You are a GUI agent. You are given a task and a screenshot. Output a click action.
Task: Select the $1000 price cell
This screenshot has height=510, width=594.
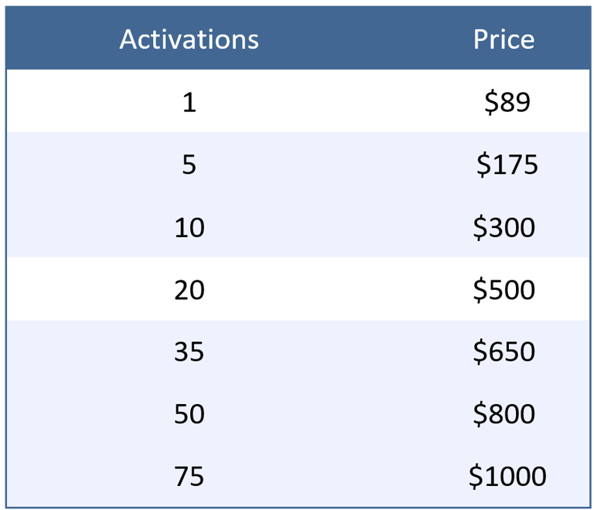507,476
